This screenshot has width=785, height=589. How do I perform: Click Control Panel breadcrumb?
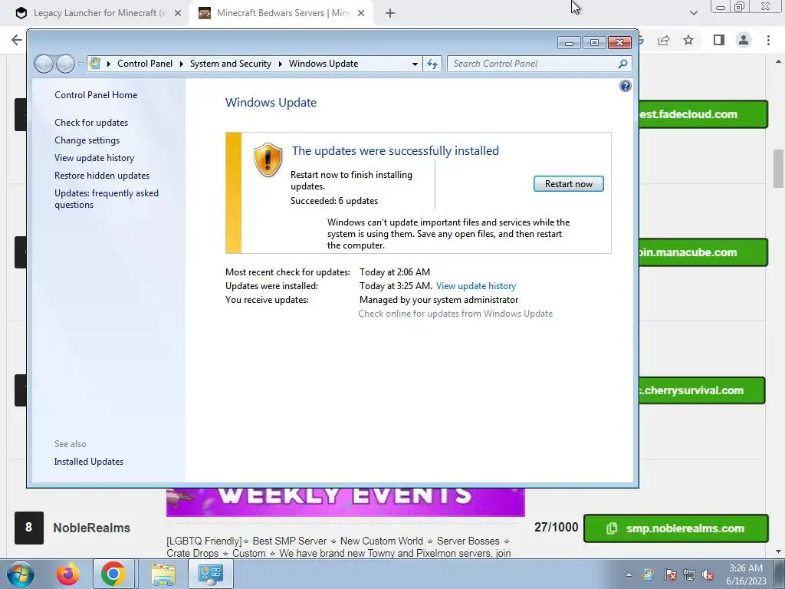145,64
